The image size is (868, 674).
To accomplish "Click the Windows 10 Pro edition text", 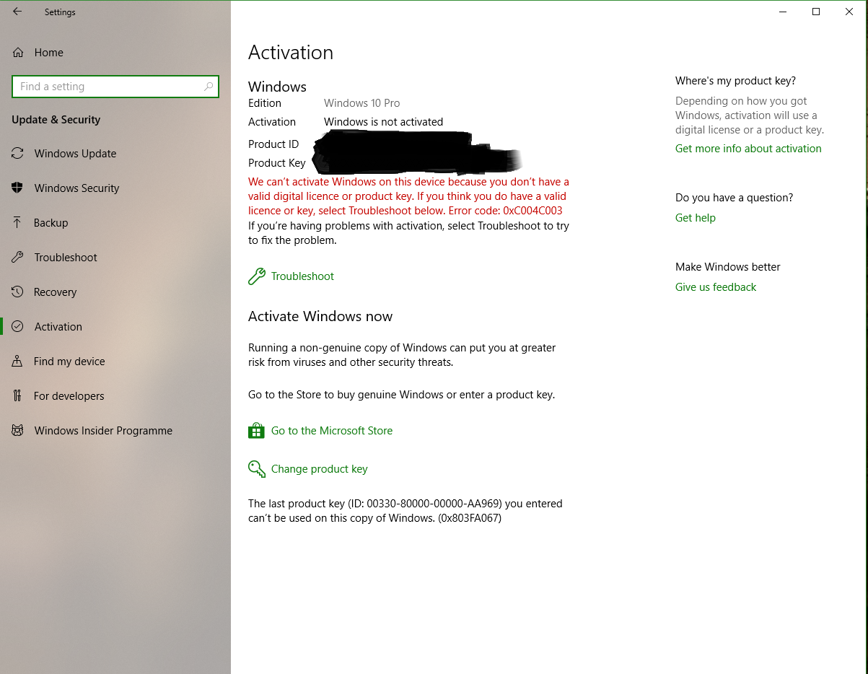I will point(361,103).
